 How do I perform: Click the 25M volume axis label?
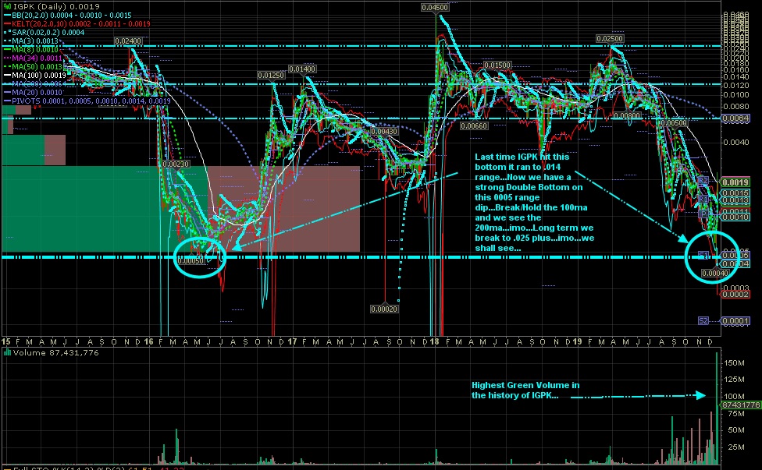coord(736,447)
